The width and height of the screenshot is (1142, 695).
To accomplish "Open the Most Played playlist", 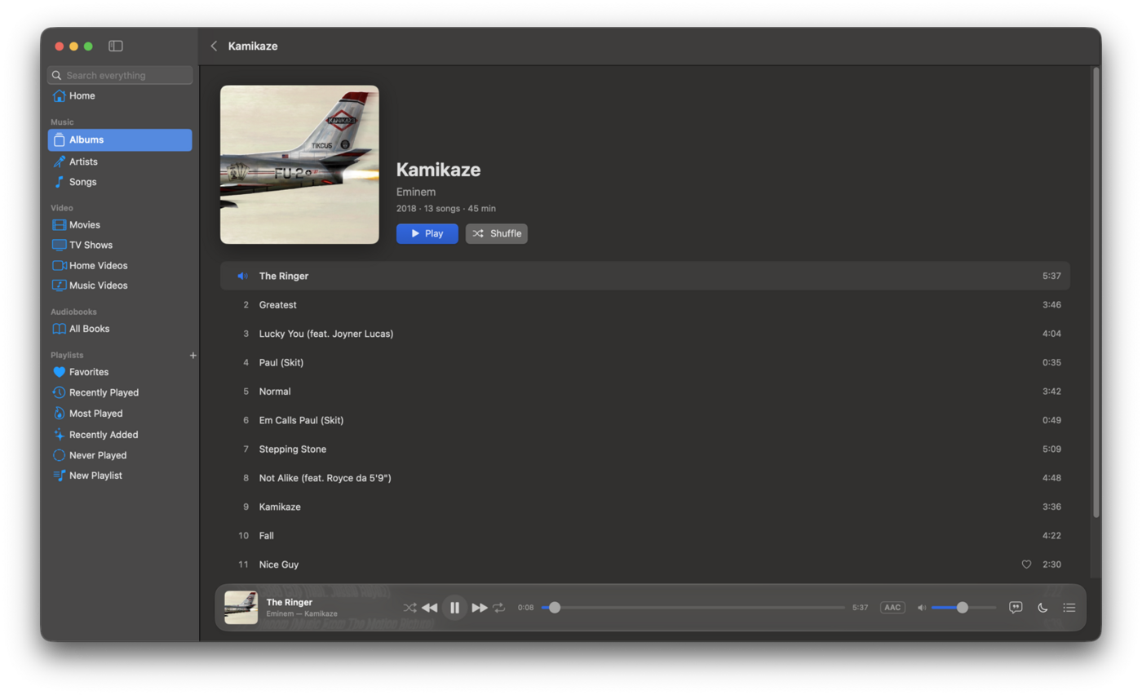I will click(120, 414).
